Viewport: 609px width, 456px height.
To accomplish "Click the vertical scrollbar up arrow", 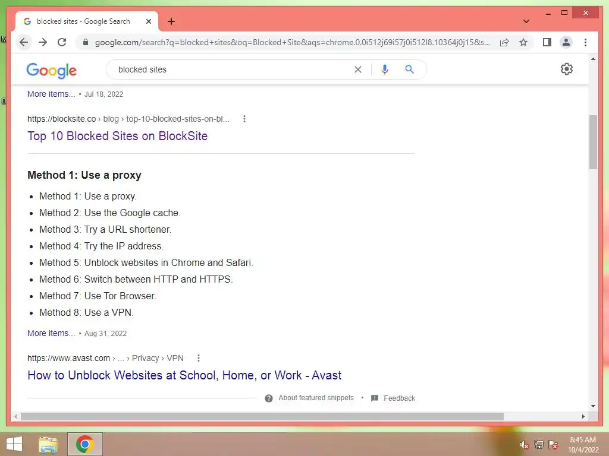I will [x=593, y=59].
